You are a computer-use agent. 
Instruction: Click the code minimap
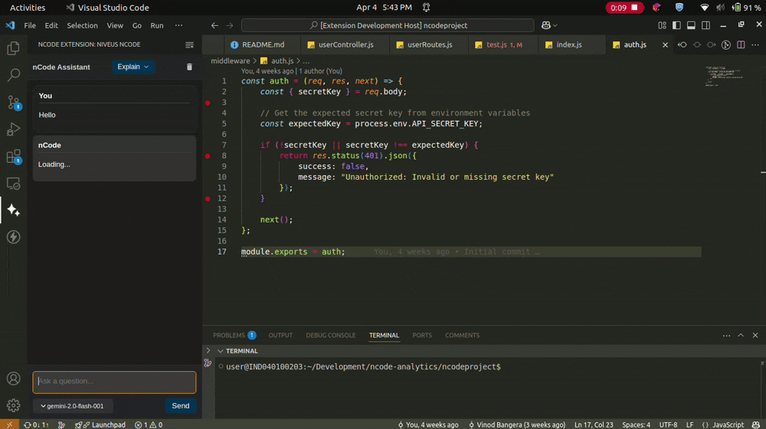(725, 76)
